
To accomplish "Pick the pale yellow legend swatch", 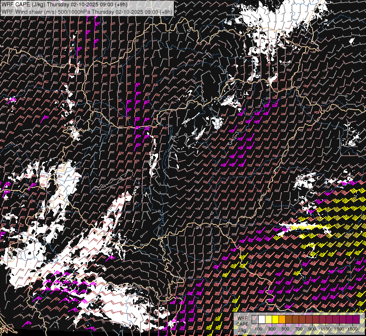I will (268, 320).
